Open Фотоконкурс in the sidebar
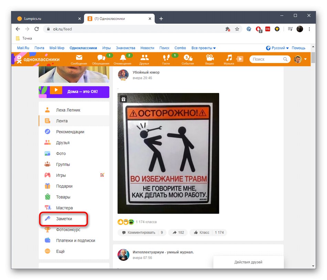 click(74, 229)
